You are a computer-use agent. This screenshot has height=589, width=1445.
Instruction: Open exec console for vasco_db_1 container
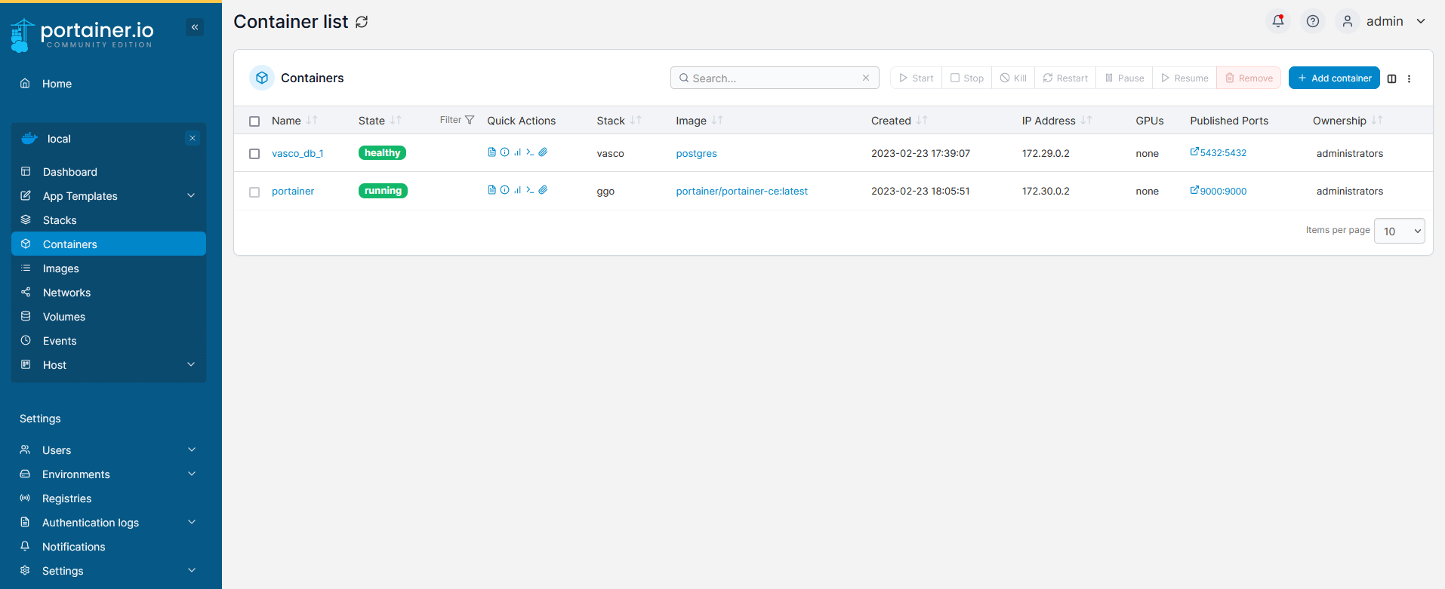point(530,152)
